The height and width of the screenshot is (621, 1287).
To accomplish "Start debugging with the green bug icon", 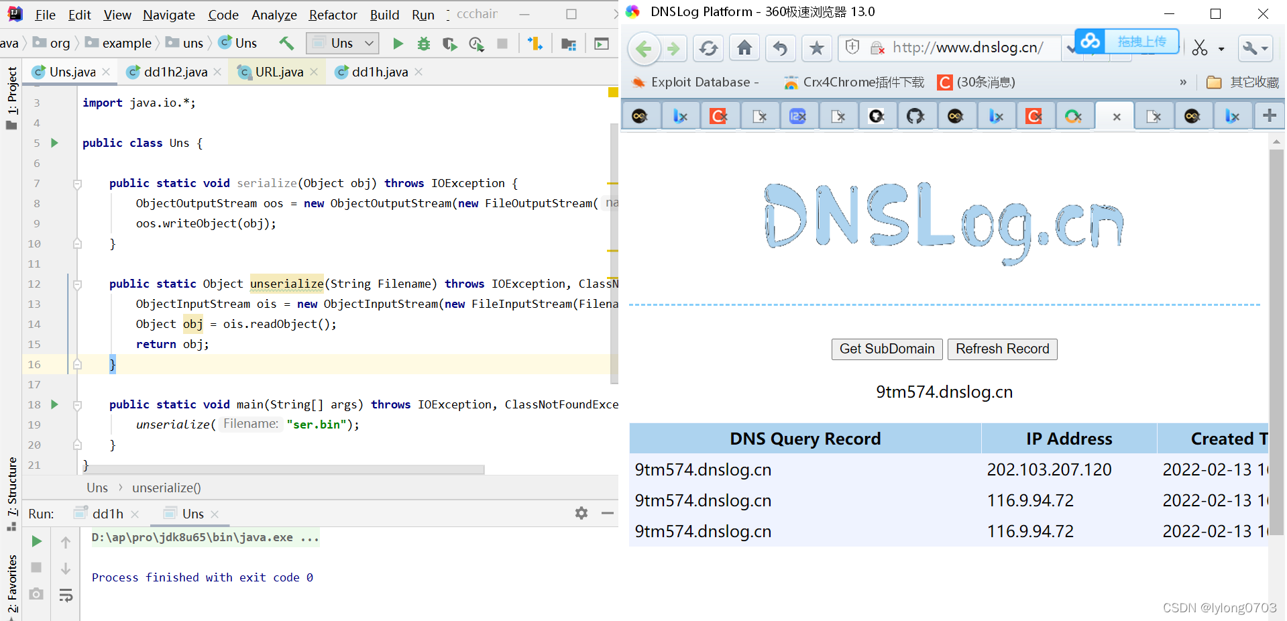I will pyautogui.click(x=424, y=44).
